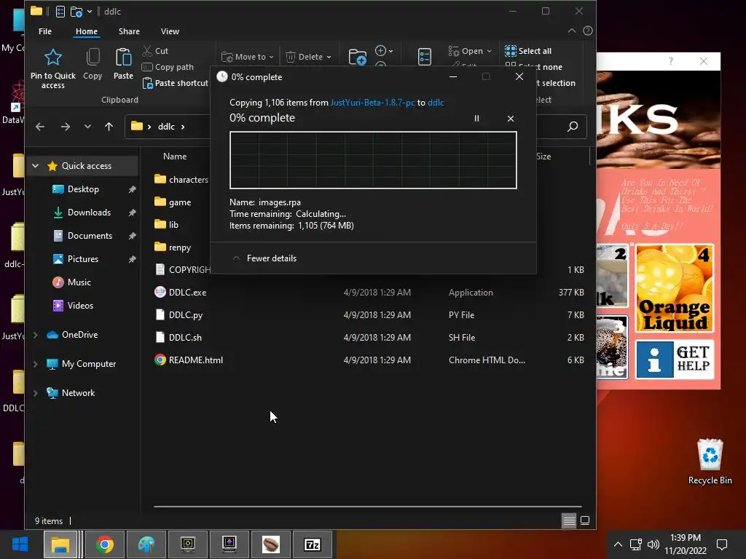Open the JustYuri-Beta-1.8.7-pc source link
The width and height of the screenshot is (746, 559).
tap(372, 103)
